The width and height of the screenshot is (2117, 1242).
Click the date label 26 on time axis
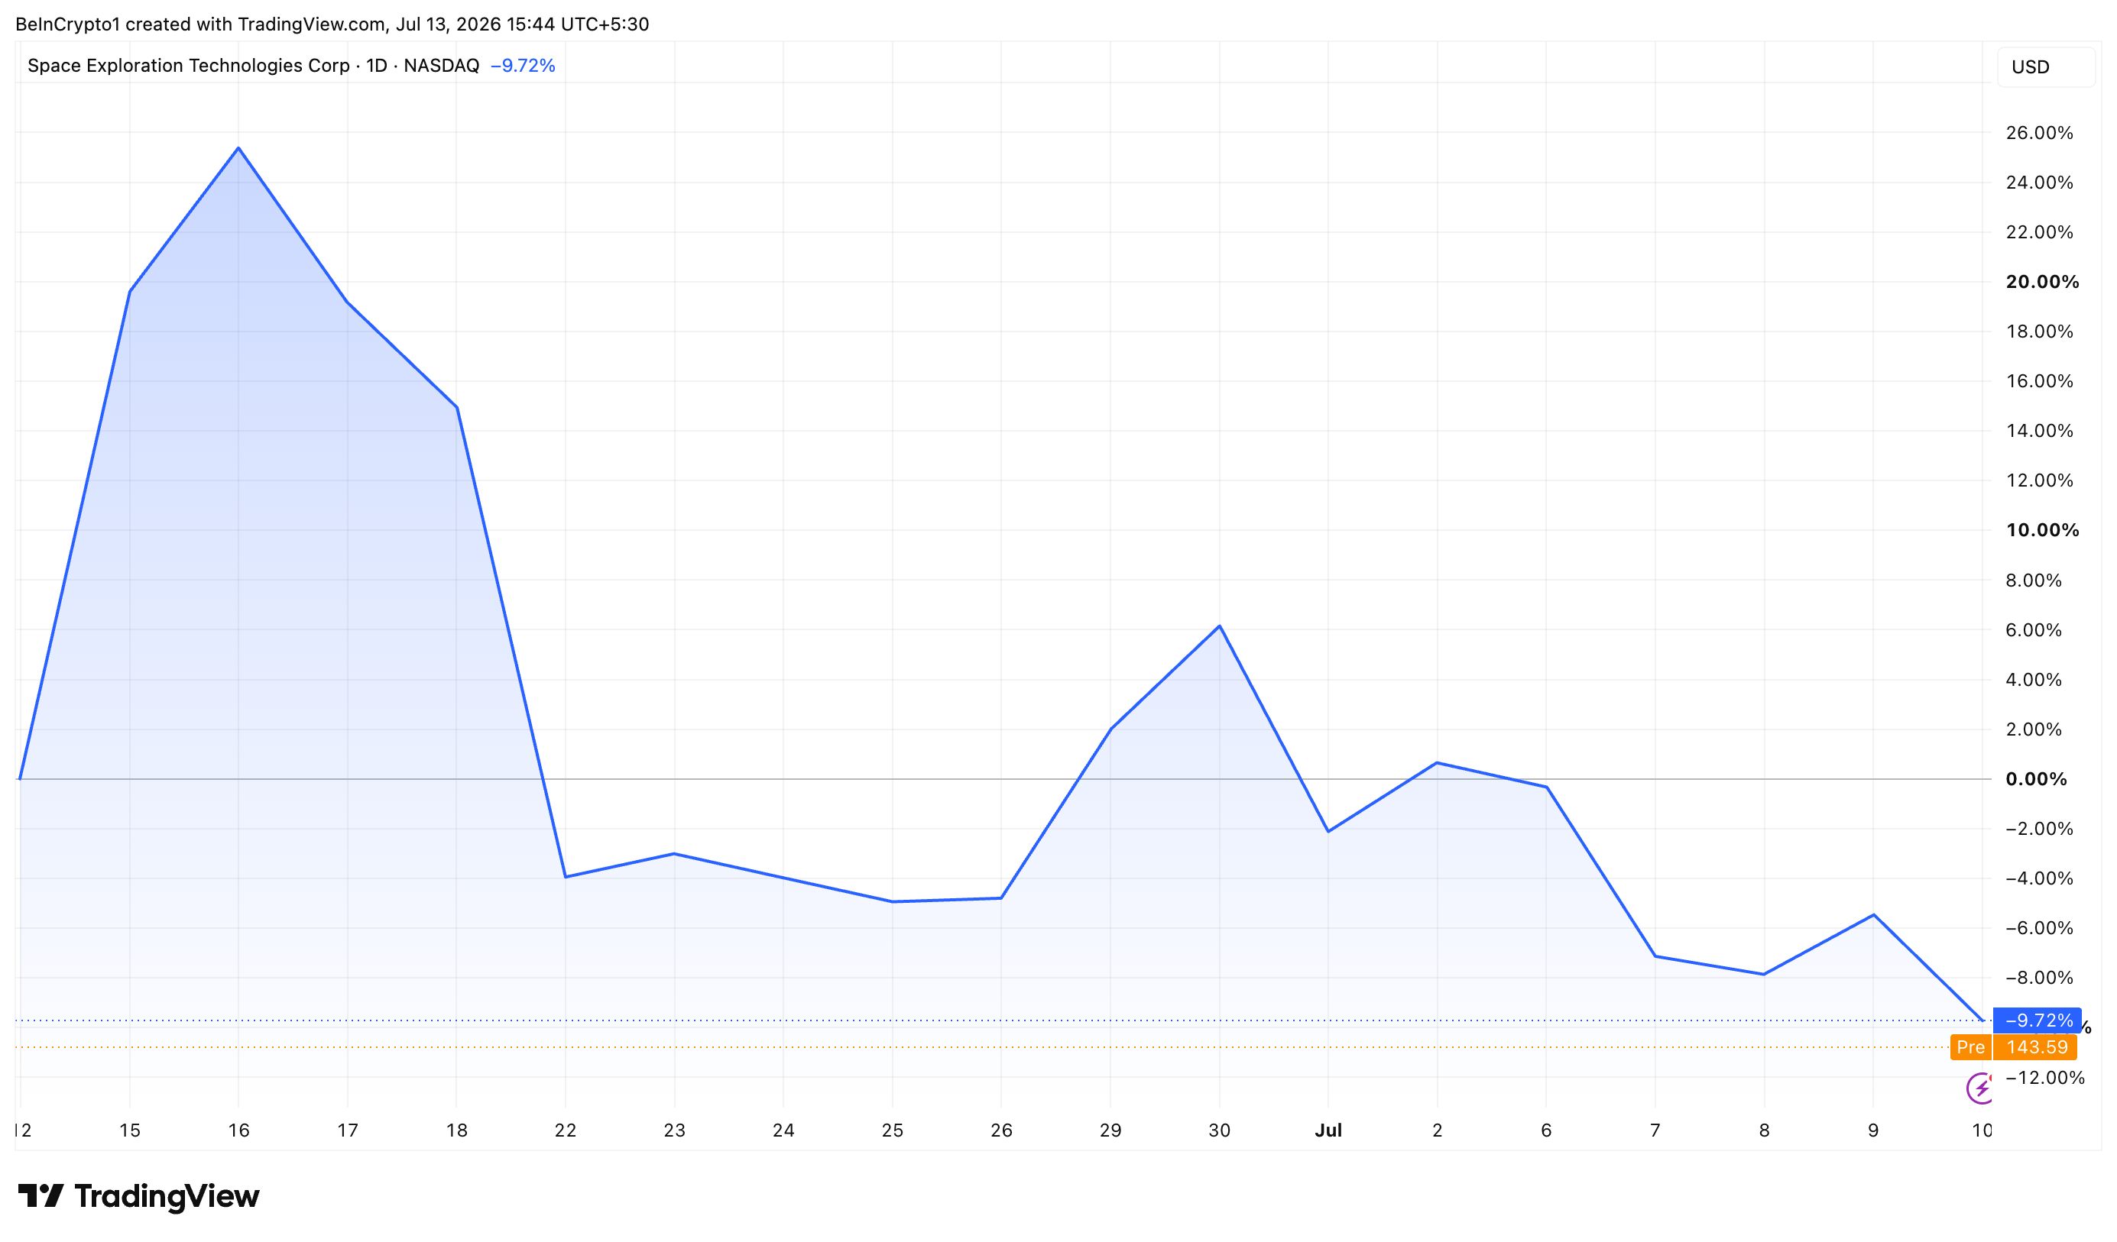click(1001, 1130)
